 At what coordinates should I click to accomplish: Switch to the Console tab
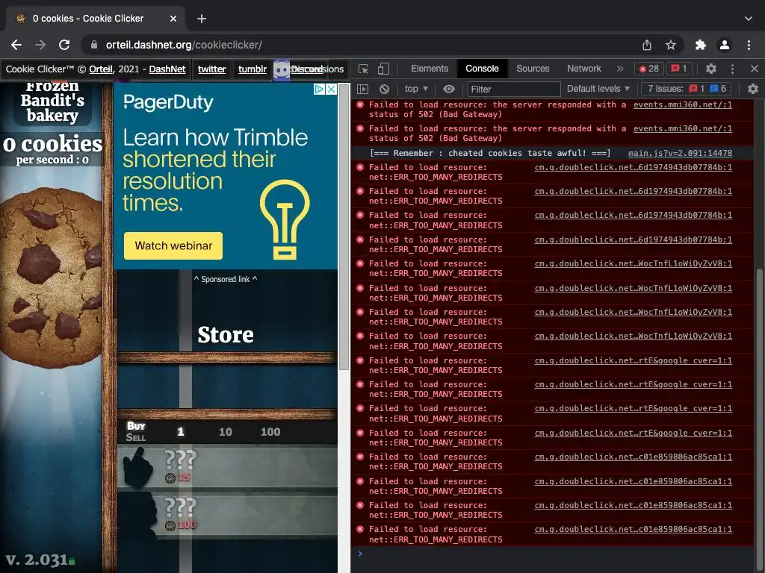(482, 69)
